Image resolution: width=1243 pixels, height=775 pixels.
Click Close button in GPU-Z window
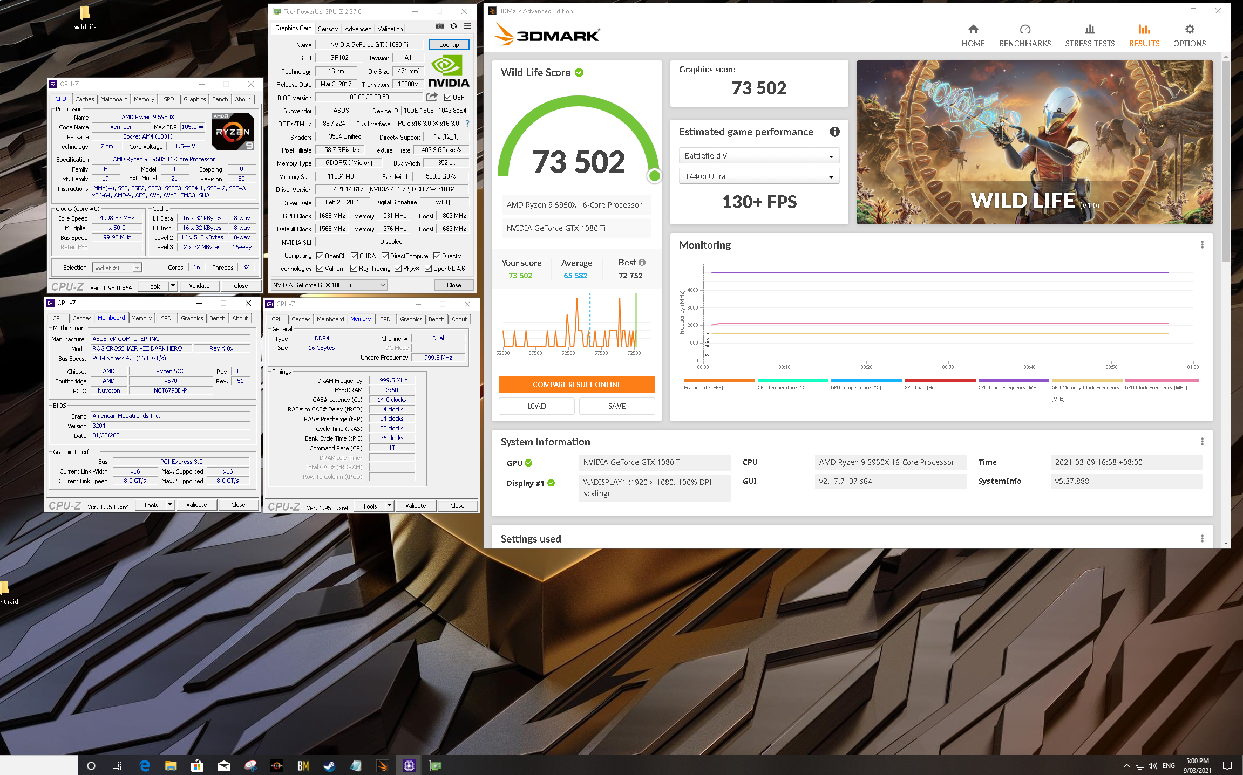click(x=453, y=285)
